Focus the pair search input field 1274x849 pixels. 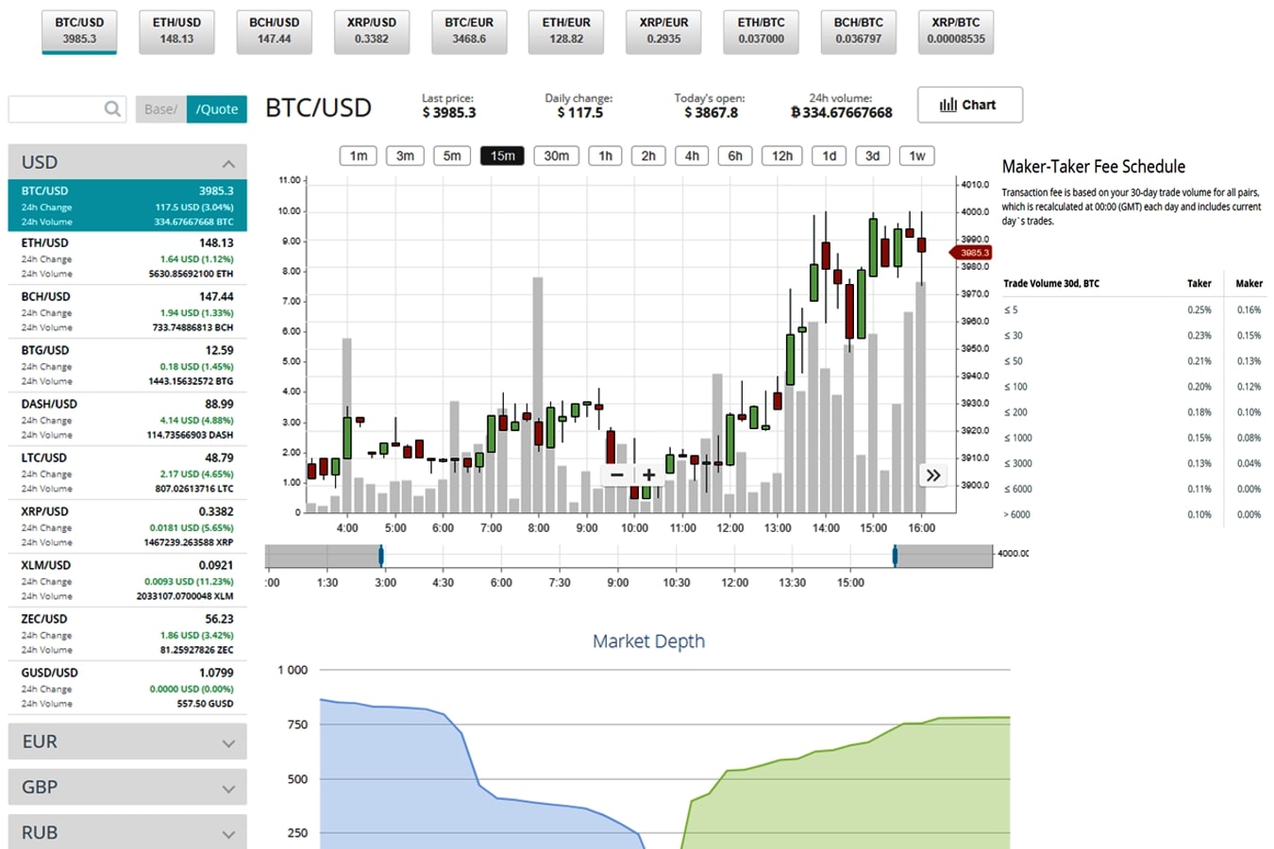tap(67, 109)
